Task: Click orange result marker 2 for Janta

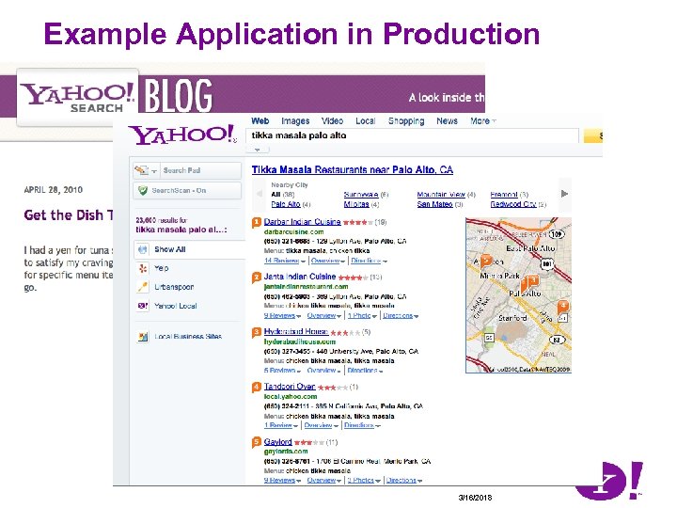Action: coord(257,278)
